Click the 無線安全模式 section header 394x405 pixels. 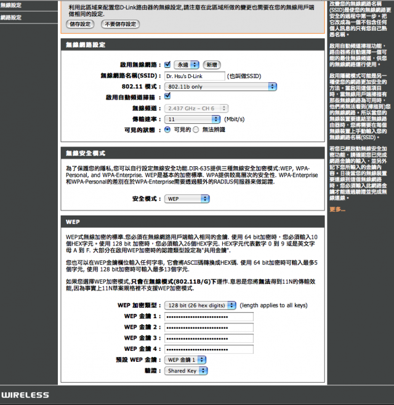(193, 153)
